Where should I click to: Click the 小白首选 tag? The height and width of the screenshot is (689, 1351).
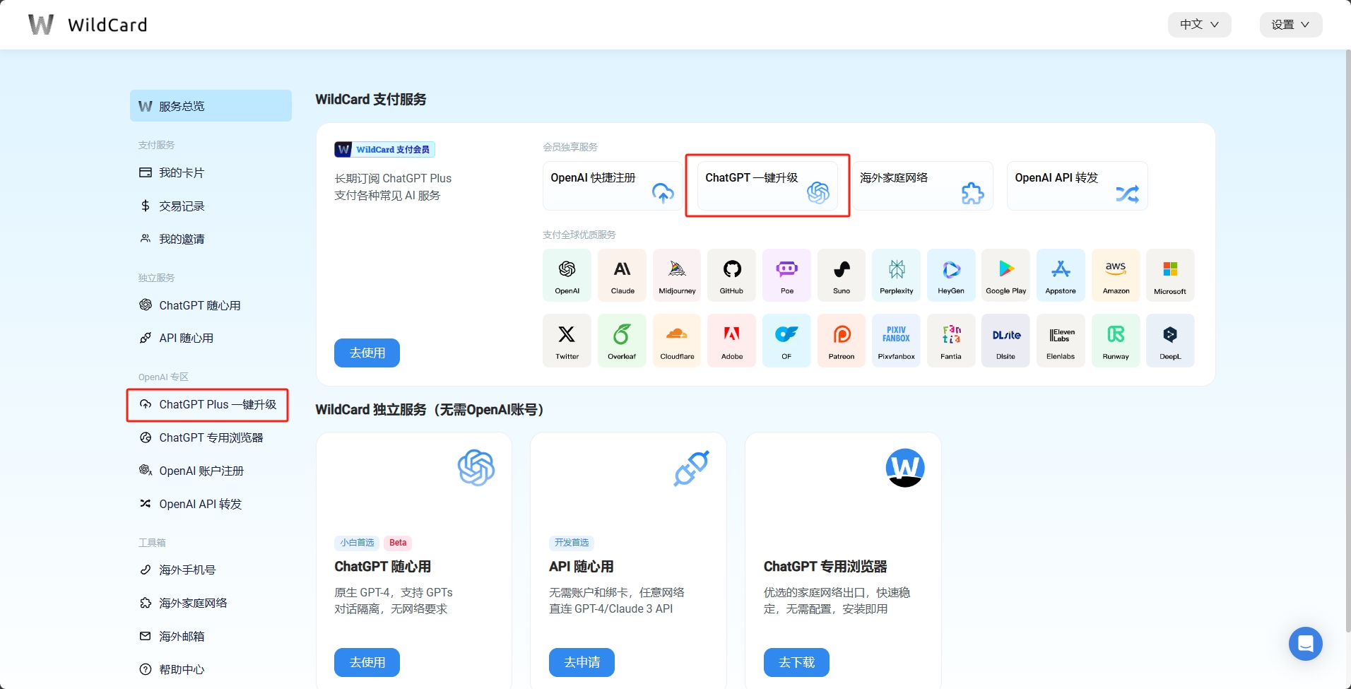tap(357, 543)
